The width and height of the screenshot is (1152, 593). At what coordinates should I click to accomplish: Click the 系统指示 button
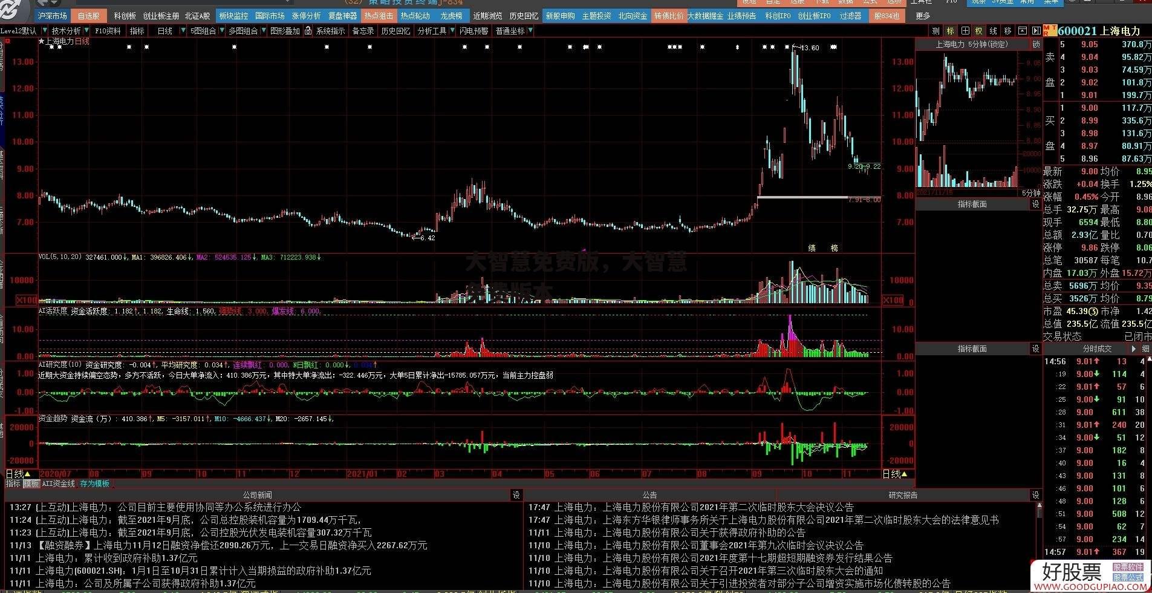point(330,31)
